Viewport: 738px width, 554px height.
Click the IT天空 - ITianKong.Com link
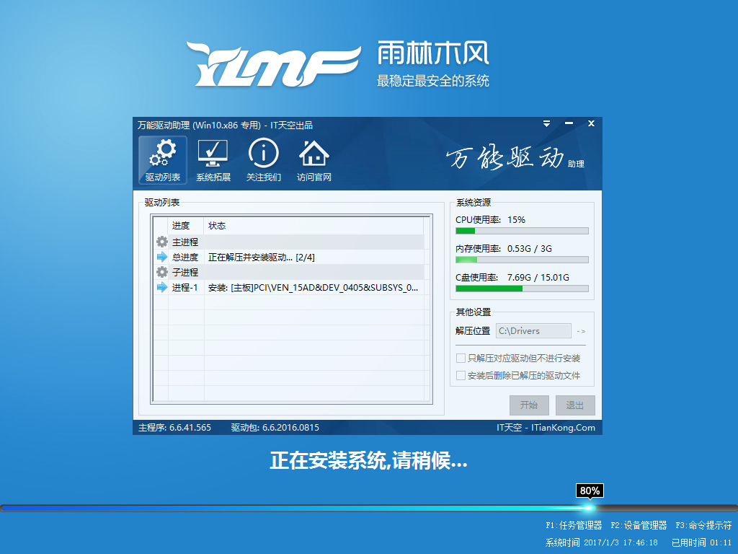(546, 428)
